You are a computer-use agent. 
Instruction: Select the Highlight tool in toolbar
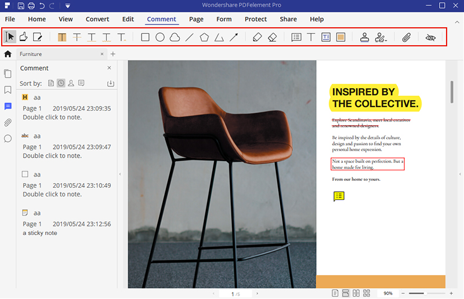[62, 37]
